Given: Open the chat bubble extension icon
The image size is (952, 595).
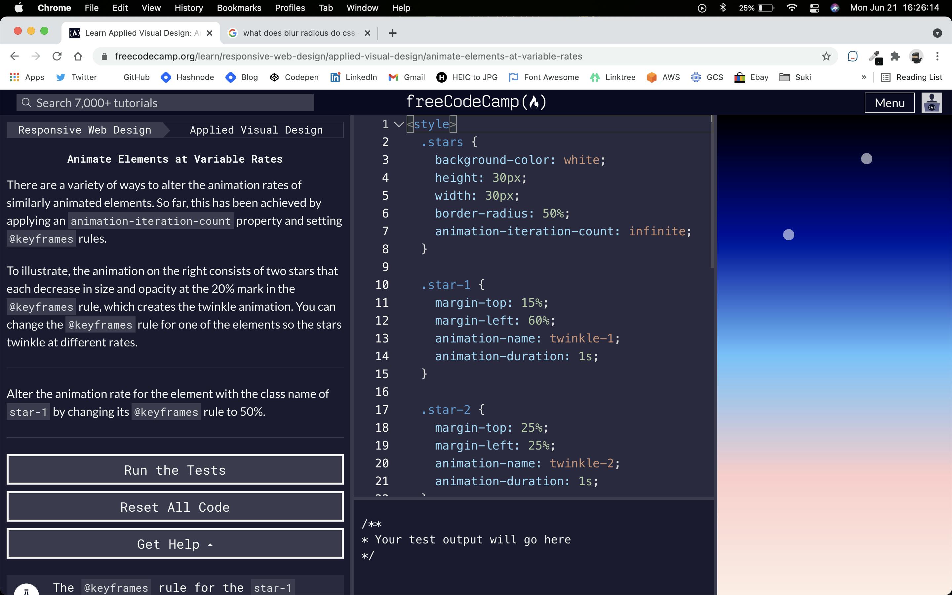Looking at the screenshot, I should (x=853, y=56).
